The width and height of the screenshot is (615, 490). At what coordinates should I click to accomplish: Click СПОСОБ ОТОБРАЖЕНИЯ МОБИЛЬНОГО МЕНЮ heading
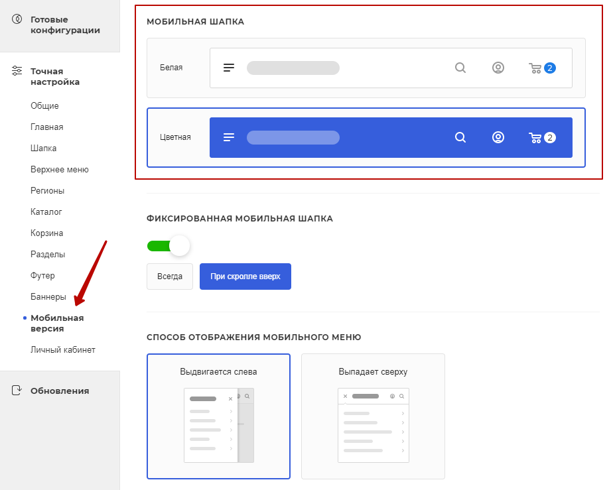coord(254,337)
